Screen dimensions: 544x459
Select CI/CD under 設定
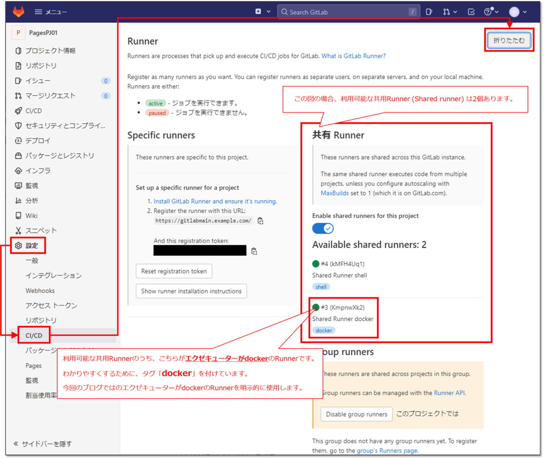34,335
